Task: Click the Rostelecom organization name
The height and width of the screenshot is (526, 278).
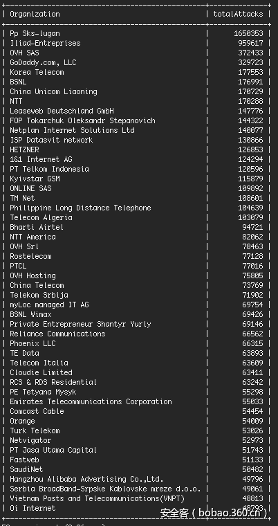Action: (x=30, y=256)
